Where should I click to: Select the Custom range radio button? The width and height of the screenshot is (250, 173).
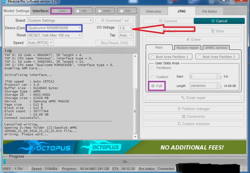click(x=160, y=77)
